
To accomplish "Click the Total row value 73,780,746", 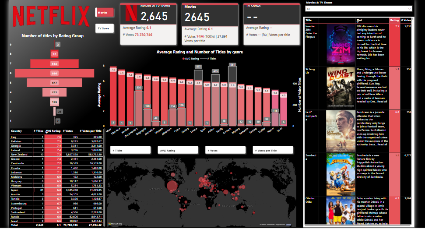I will (70, 225).
